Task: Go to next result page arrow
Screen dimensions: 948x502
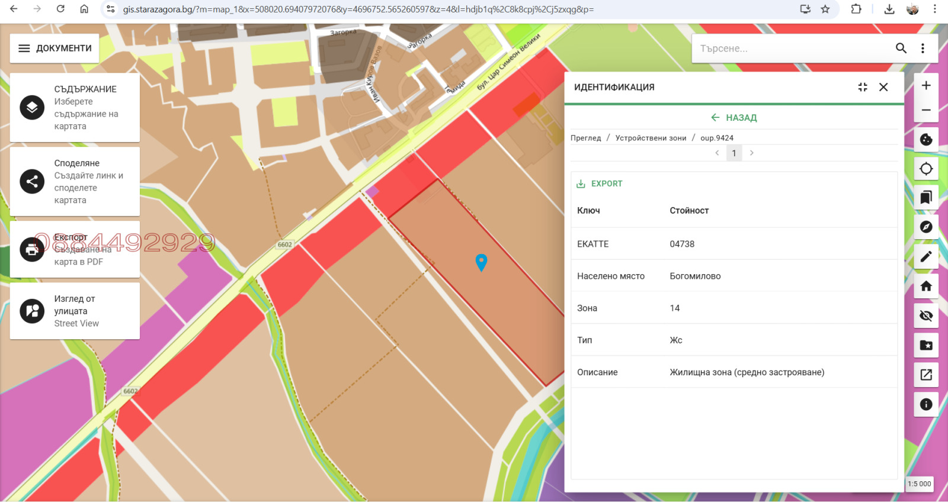Action: point(752,153)
